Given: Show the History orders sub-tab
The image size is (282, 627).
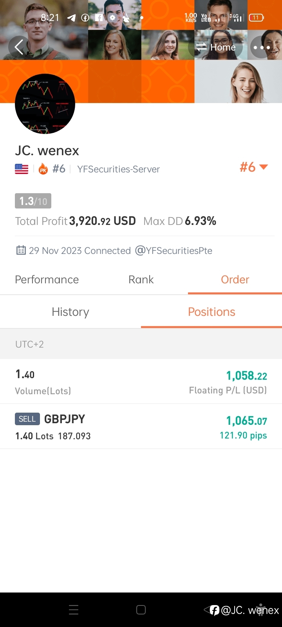Looking at the screenshot, I should [x=70, y=312].
